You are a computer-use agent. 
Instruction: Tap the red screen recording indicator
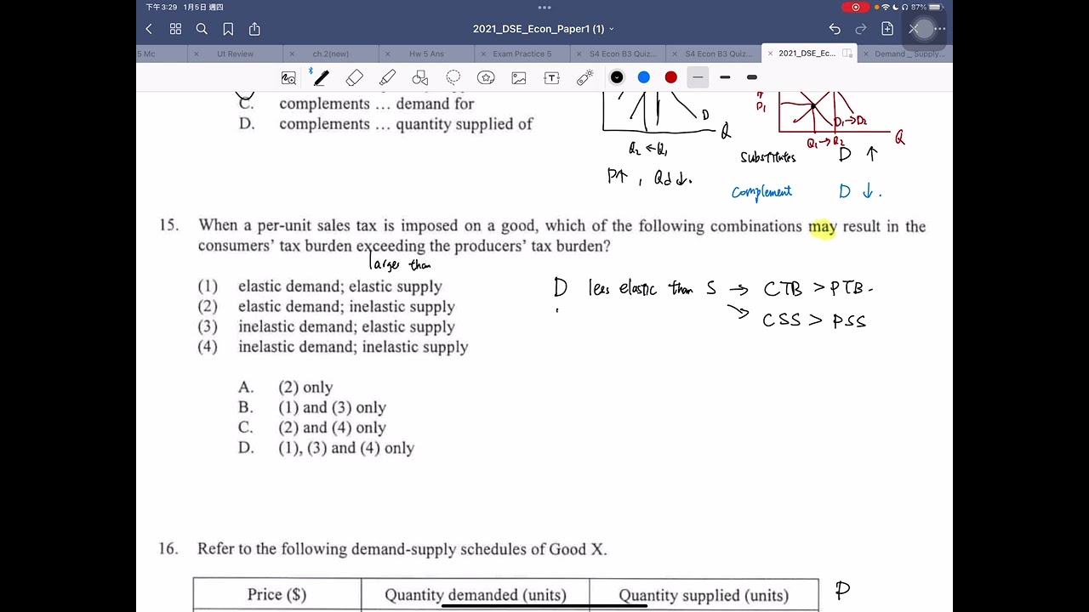(x=855, y=7)
